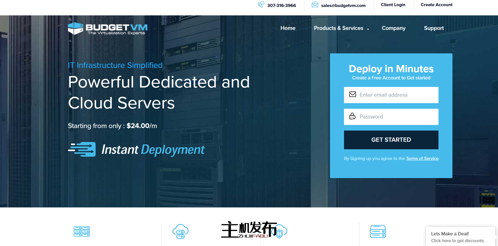Image resolution: width=498 pixels, height=246 pixels.
Task: Click the BudgetVM logo
Action: tap(108, 29)
